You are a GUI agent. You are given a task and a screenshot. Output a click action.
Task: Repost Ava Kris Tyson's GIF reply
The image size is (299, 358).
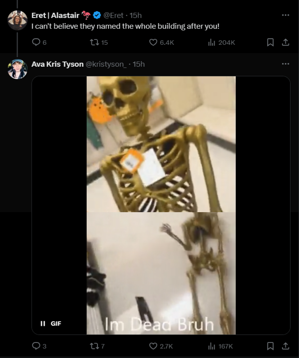pyautogui.click(x=94, y=346)
